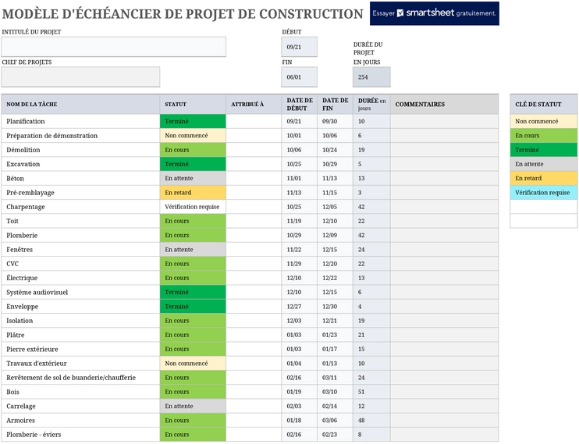Click the Plomberie task name
Viewport: 579px width, 444px height.
pos(22,236)
